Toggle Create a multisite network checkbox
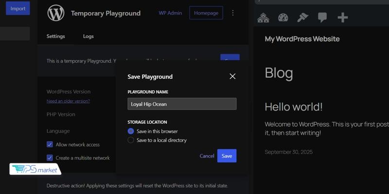The height and width of the screenshot is (194, 389). tap(50, 158)
